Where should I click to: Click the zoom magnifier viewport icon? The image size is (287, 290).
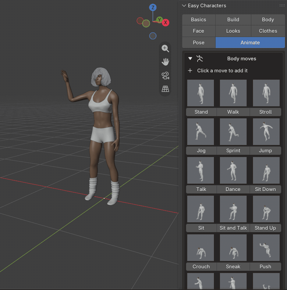pos(165,49)
